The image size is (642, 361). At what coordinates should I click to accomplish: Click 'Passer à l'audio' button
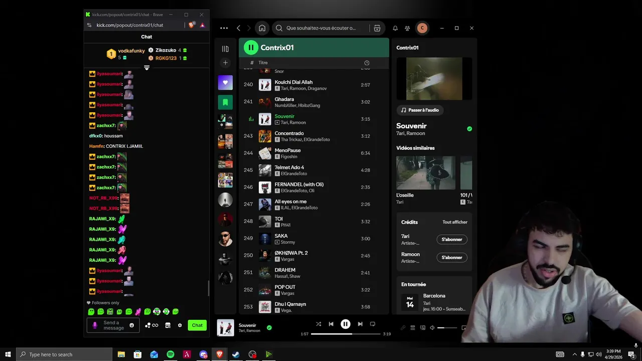pos(420,110)
